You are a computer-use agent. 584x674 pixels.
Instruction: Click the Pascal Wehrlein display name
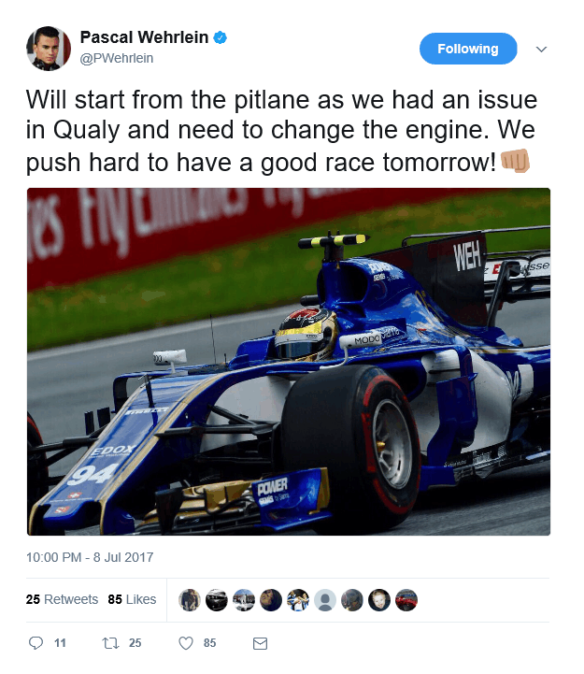coord(144,37)
